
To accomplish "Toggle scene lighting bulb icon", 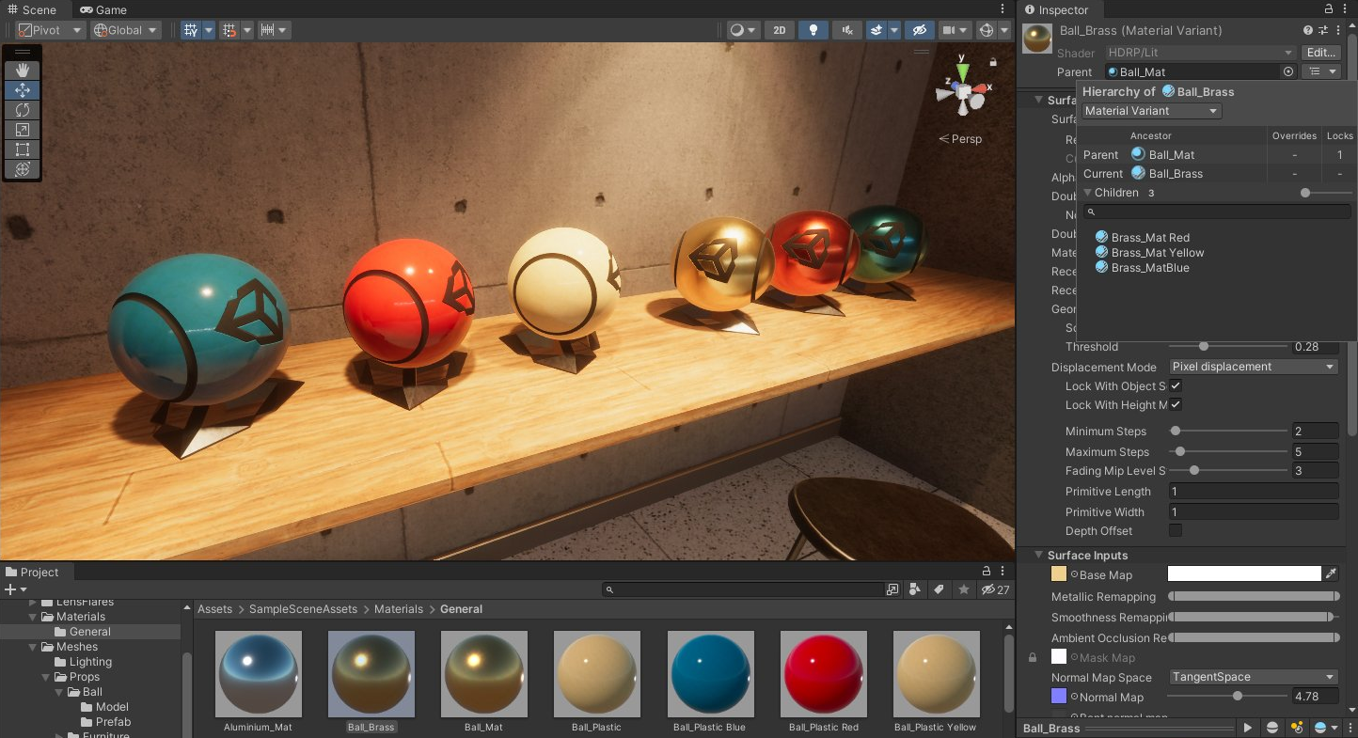I will pos(813,30).
